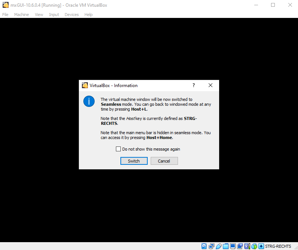Click the dialog's question mark help button
298x250 pixels.
pyautogui.click(x=193, y=85)
